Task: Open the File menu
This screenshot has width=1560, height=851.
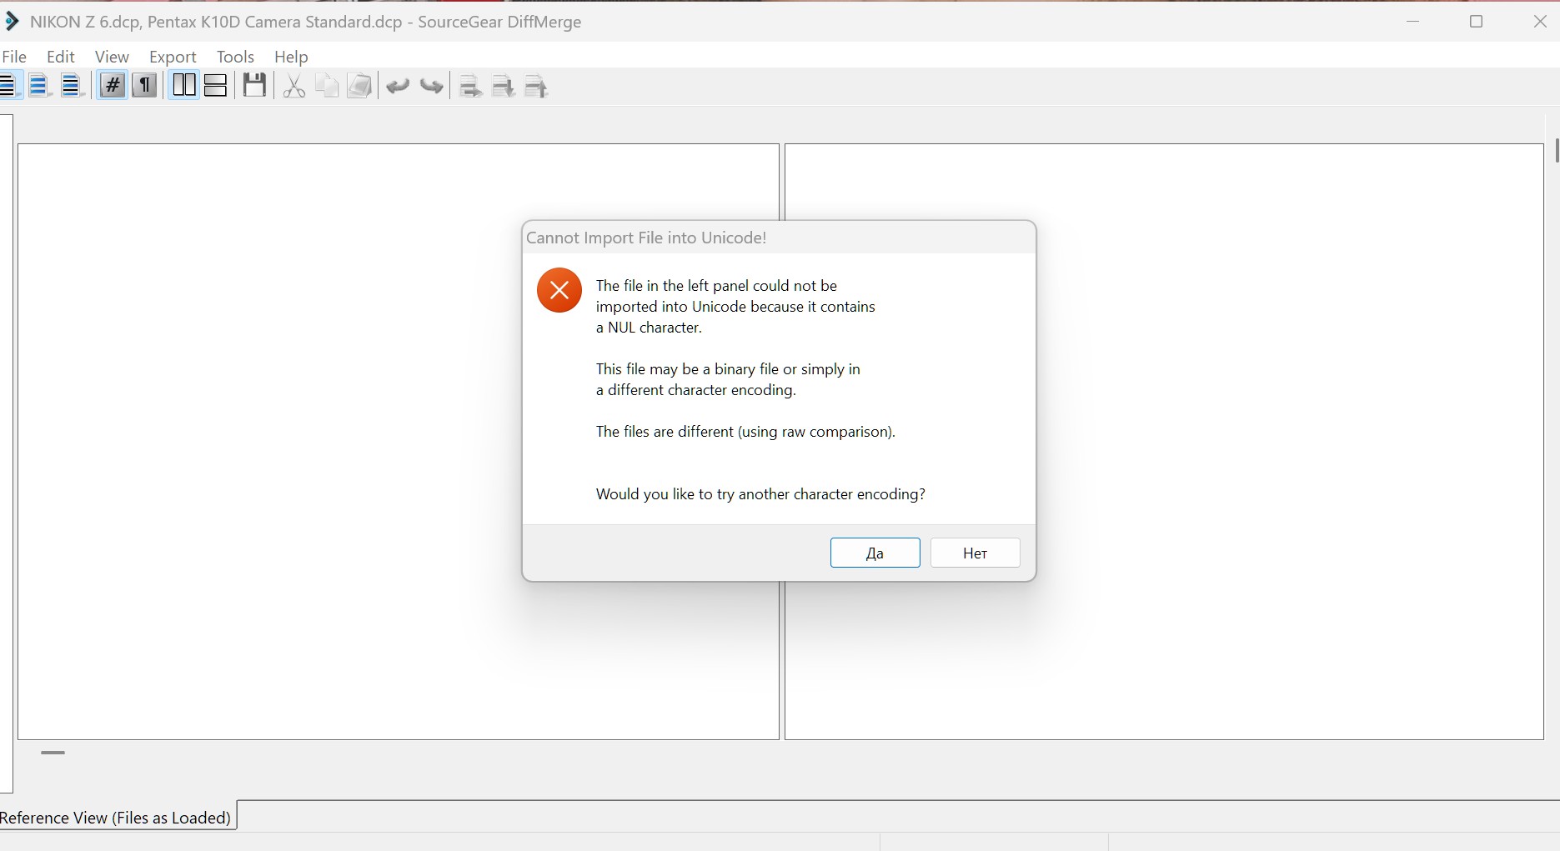Action: 14,57
